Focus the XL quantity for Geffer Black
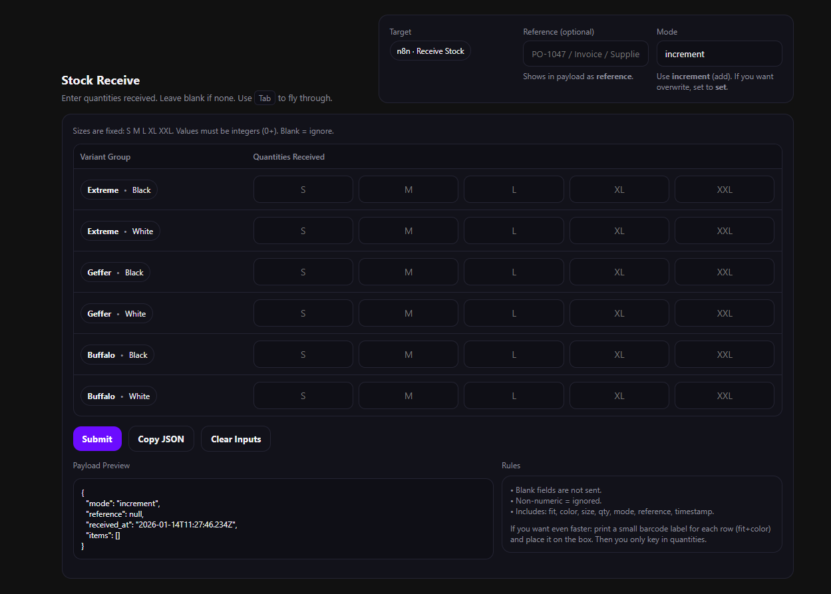This screenshot has width=831, height=594. [x=619, y=272]
